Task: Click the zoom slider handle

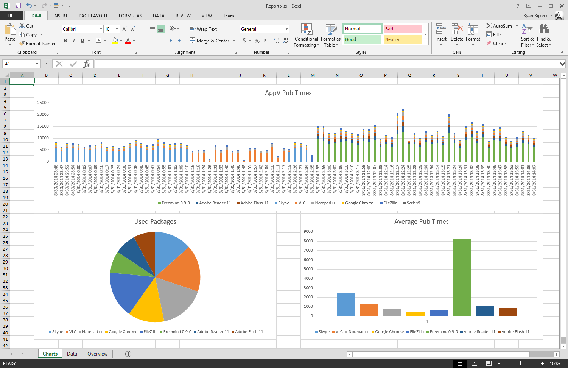Action: point(521,363)
